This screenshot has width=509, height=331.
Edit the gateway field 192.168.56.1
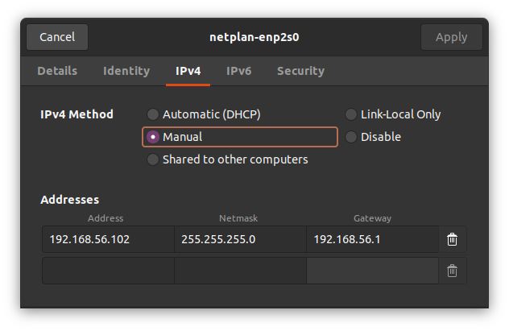pyautogui.click(x=372, y=239)
